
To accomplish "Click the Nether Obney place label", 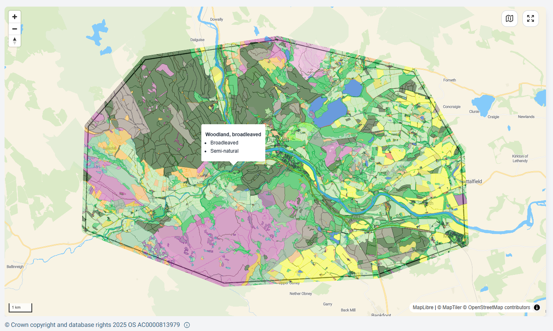I will [x=301, y=293].
